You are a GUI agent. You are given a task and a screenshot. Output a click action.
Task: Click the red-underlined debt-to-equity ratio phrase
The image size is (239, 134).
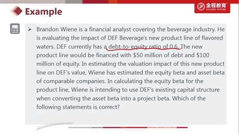point(143,47)
